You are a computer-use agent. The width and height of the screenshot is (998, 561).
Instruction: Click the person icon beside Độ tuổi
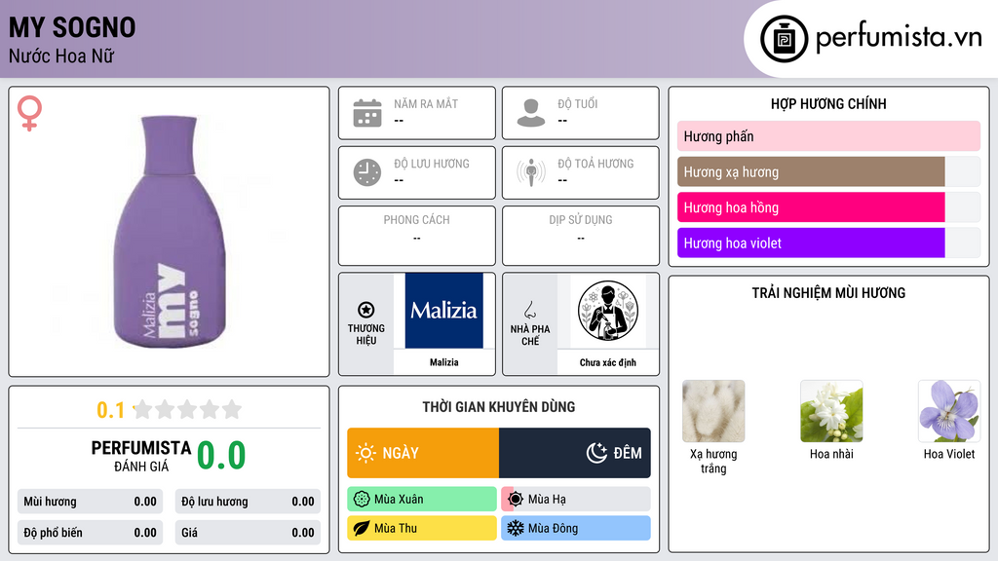(x=531, y=113)
